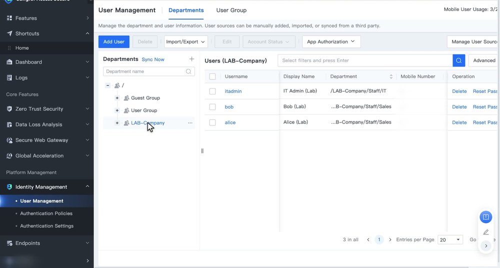Click the Edit toolbar button
500x268 pixels.
(227, 42)
